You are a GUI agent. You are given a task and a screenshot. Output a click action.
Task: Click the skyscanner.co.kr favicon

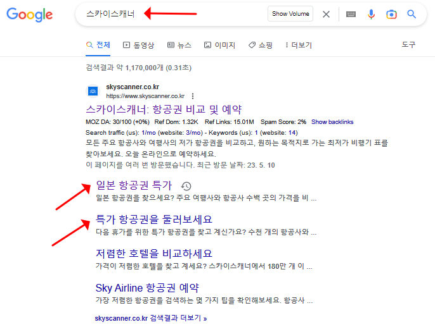tap(93, 91)
